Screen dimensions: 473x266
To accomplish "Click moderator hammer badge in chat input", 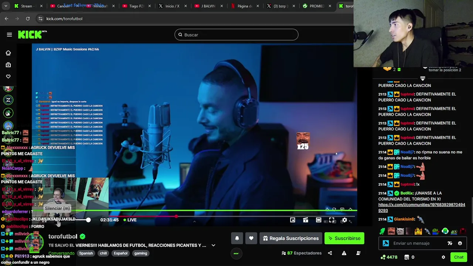I will (386, 243).
